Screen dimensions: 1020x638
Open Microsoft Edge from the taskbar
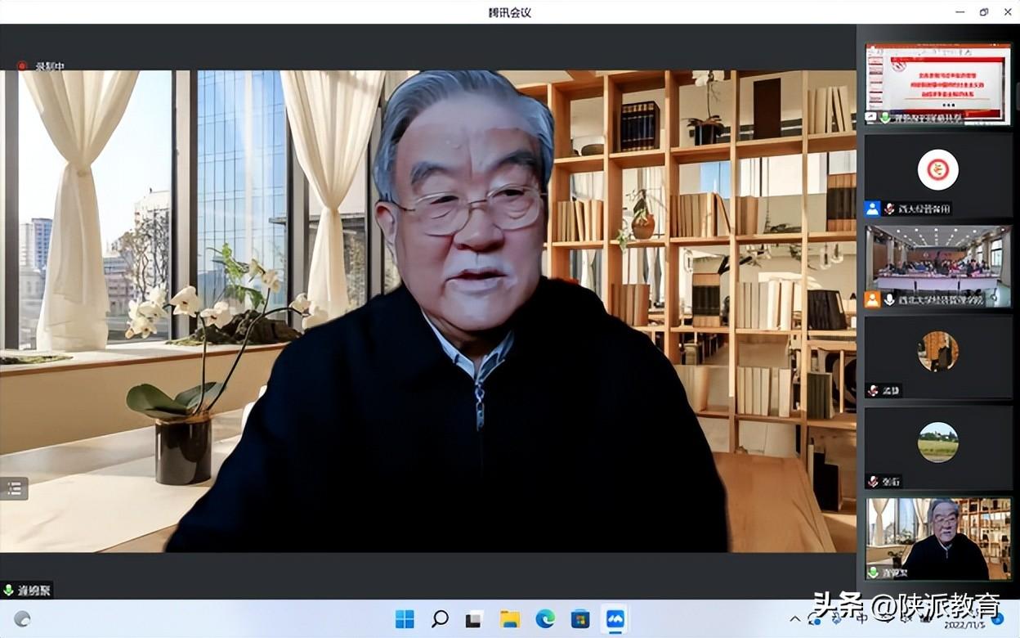[545, 619]
